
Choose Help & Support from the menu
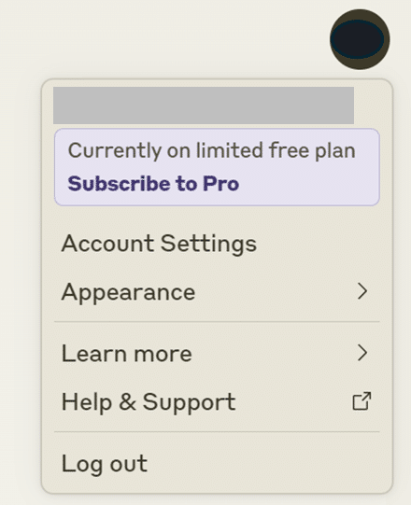pos(217,401)
